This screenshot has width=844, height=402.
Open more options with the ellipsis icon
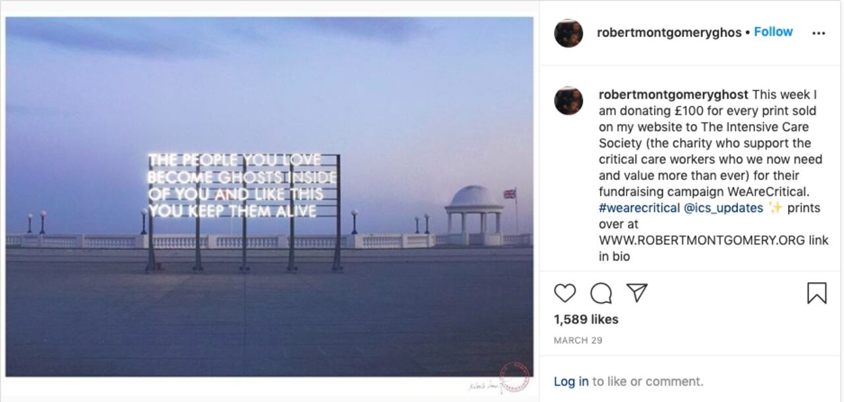coord(819,32)
